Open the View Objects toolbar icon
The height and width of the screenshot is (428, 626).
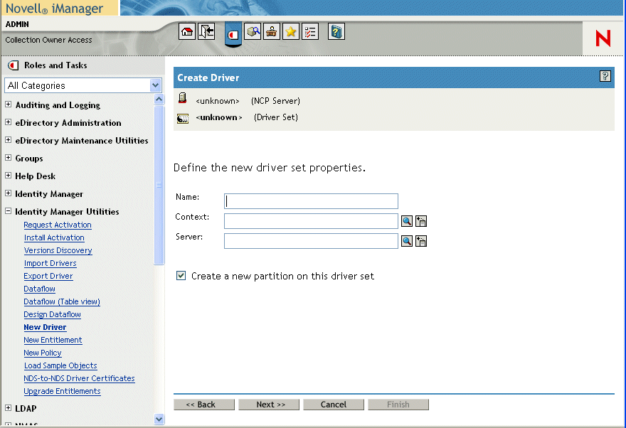253,31
